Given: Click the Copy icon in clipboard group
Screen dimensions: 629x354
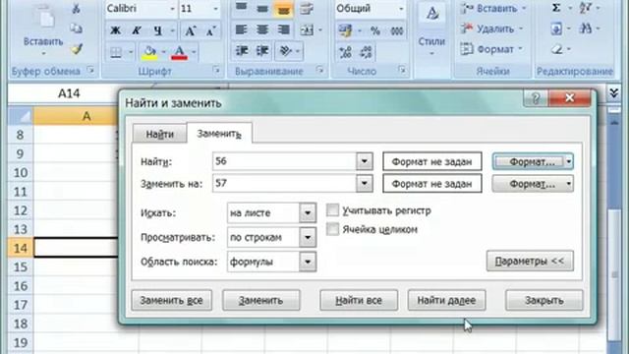Looking at the screenshot, I should (x=77, y=29).
